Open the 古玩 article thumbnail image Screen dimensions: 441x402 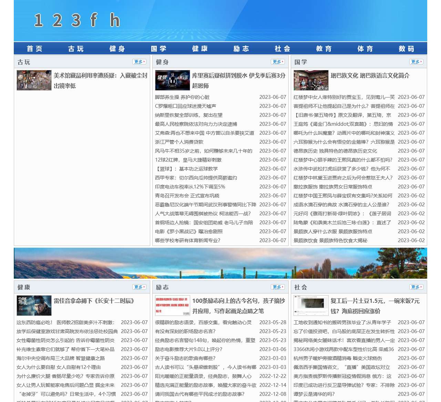34,80
